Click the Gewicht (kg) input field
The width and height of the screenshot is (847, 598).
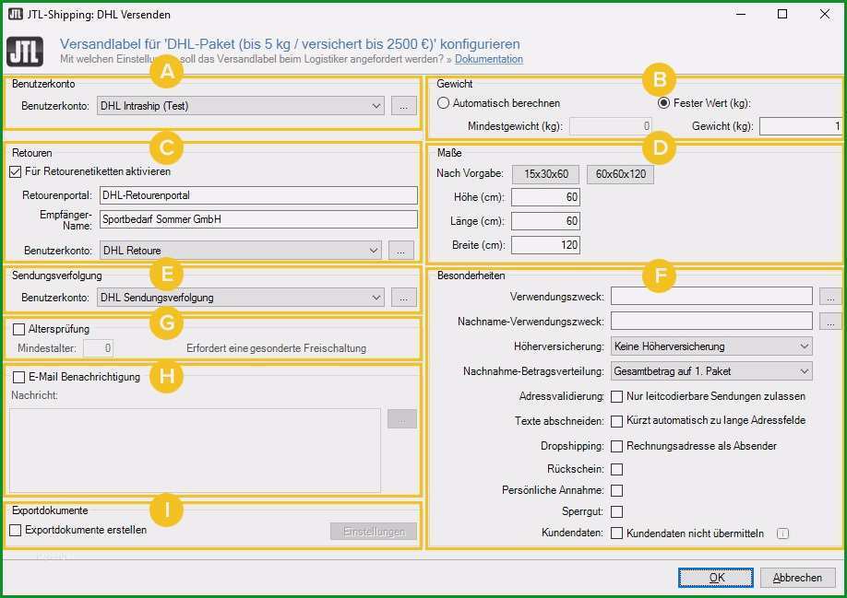(x=801, y=126)
